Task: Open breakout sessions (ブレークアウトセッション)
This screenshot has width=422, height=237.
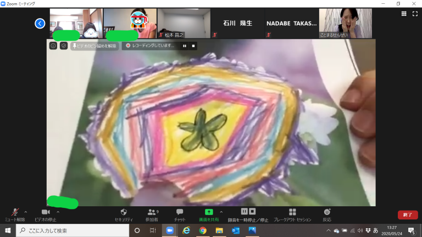Action: coord(292,213)
